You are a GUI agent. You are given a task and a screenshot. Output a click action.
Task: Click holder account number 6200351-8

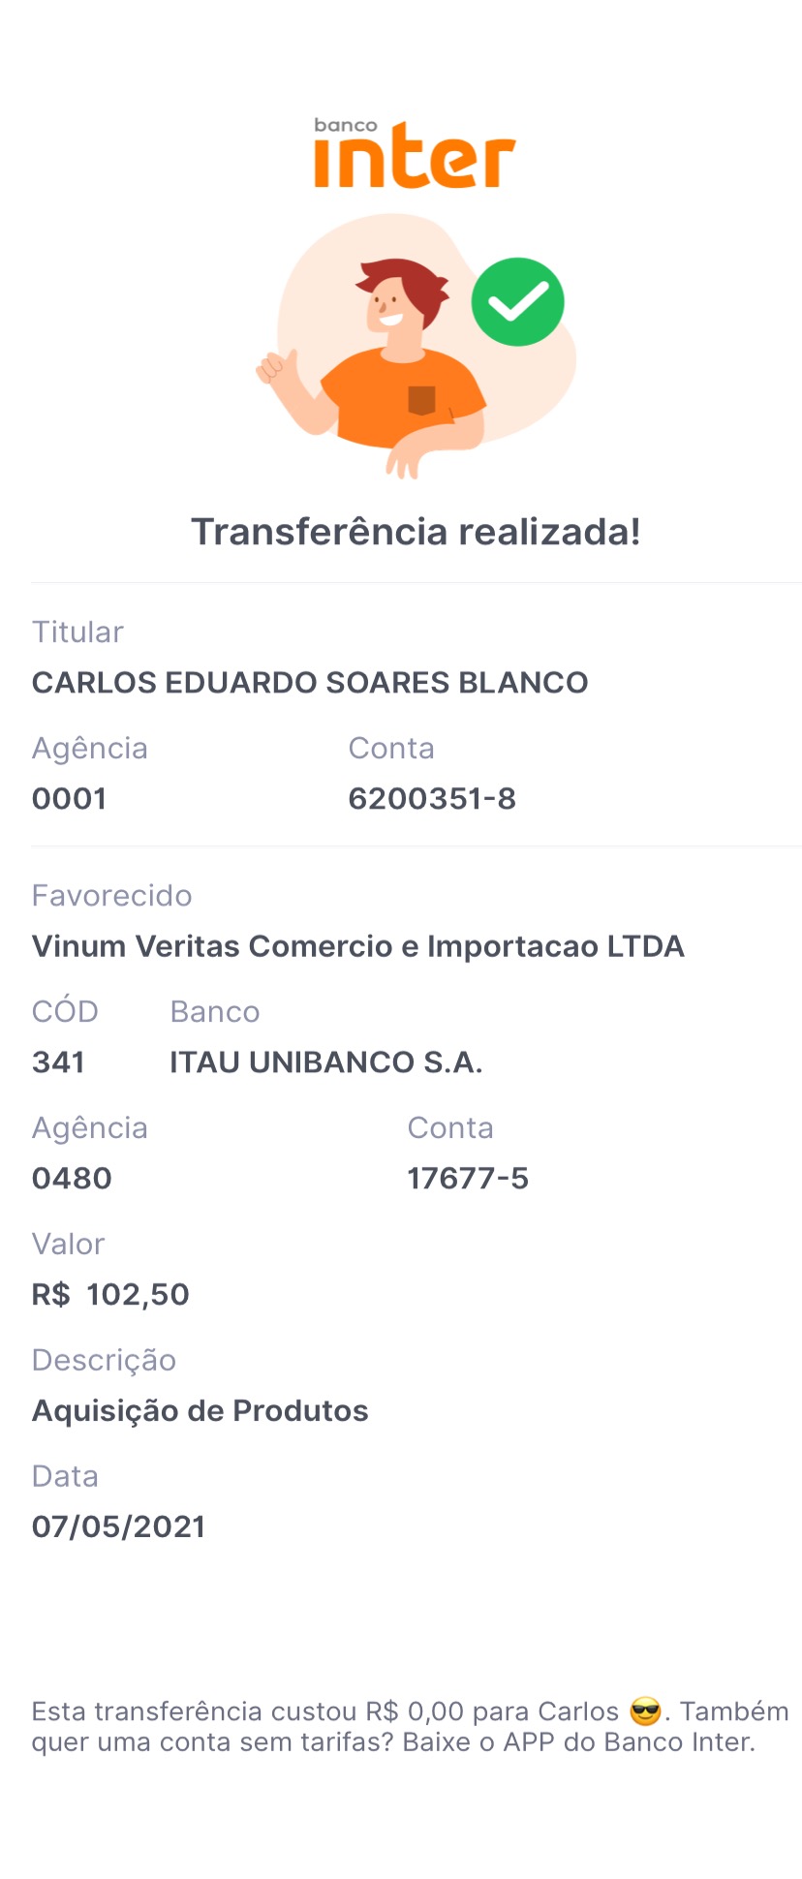[432, 799]
